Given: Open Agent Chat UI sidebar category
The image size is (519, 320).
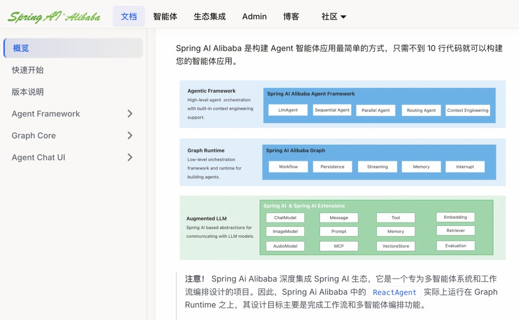Looking at the screenshot, I should 38,157.
